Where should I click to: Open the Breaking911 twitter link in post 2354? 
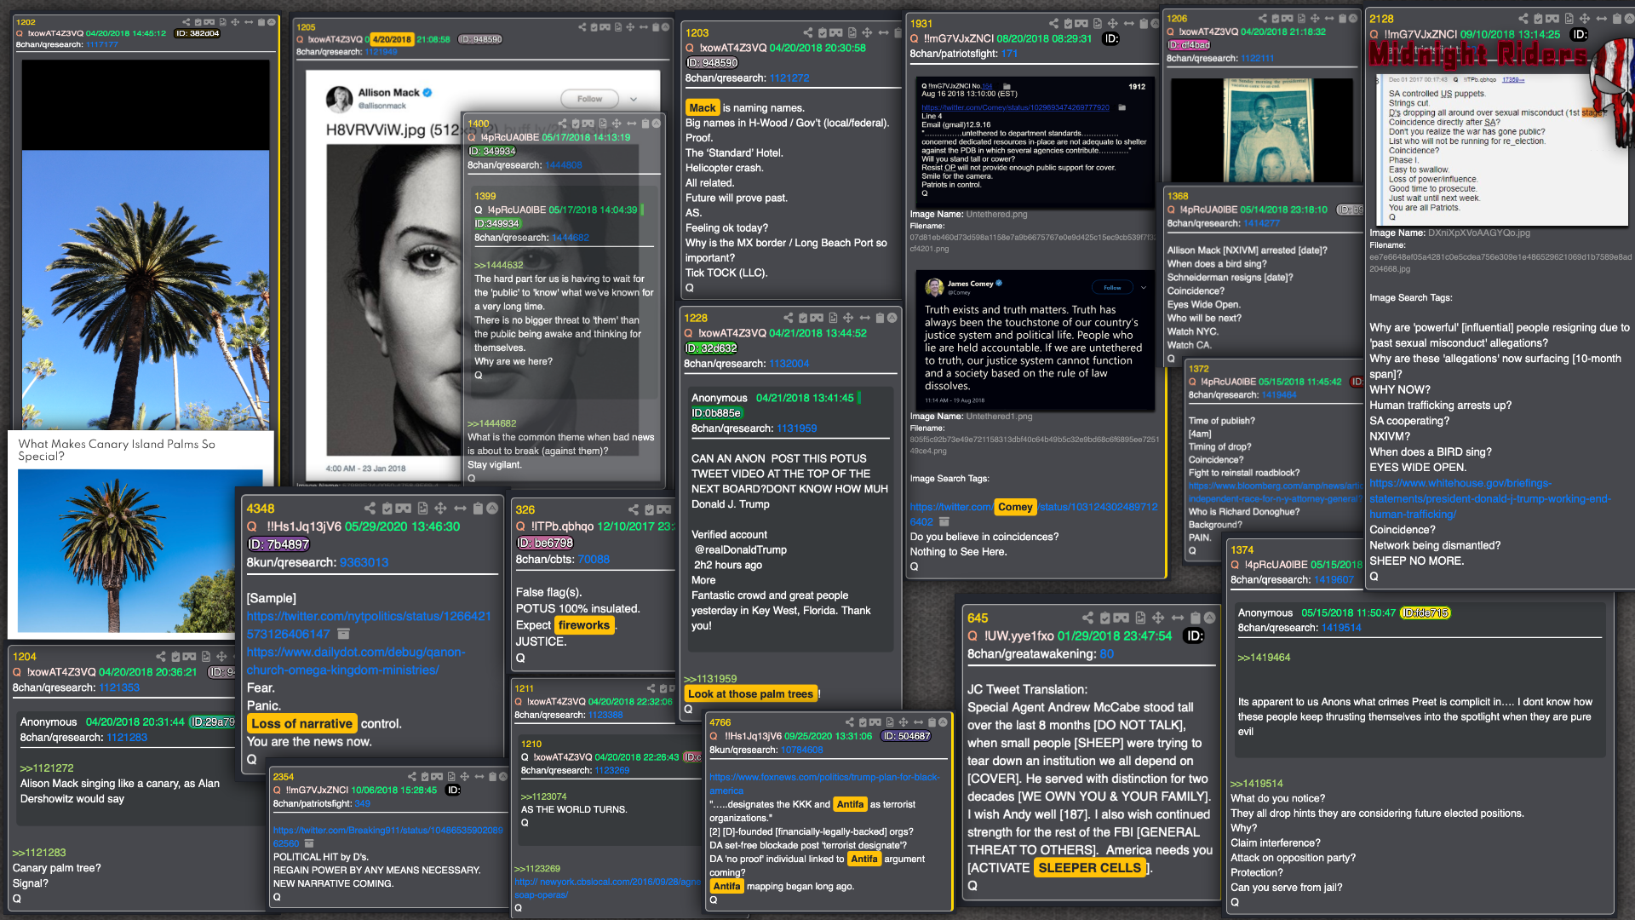pyautogui.click(x=387, y=837)
